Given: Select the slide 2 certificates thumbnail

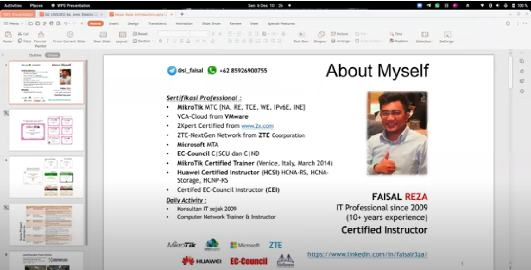Looking at the screenshot, I should tap(46, 130).
